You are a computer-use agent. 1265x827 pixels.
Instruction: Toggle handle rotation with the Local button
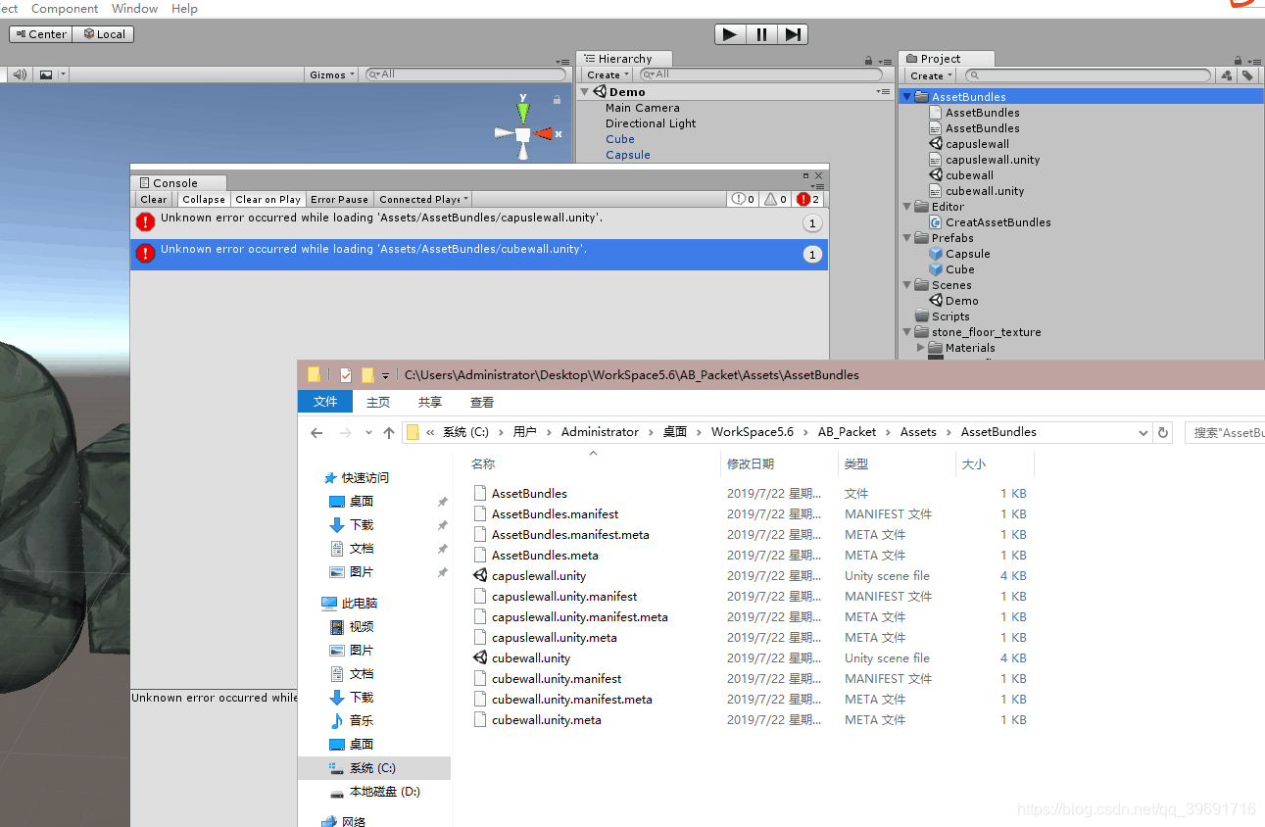pos(103,34)
